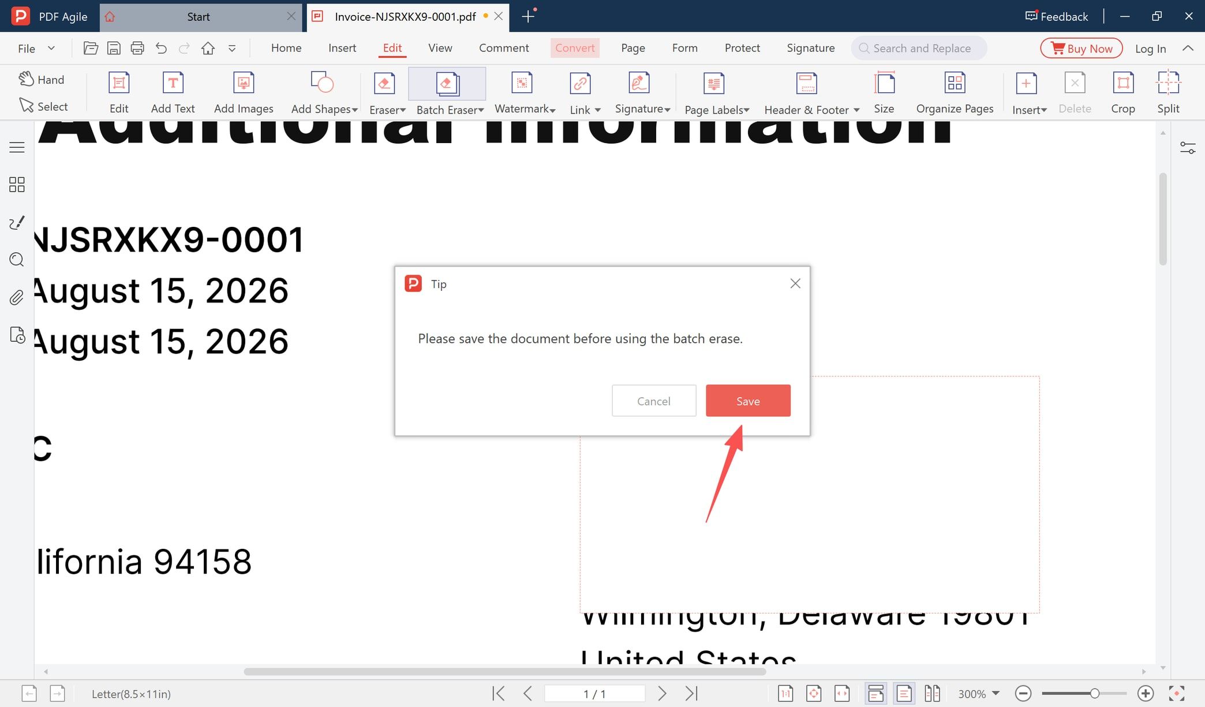This screenshot has height=707, width=1205.
Task: Open the Comment tab
Action: click(x=504, y=48)
